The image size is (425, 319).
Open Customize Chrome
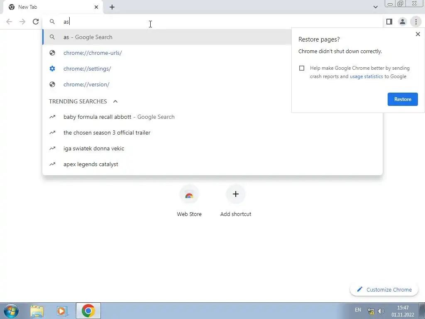[384, 290]
